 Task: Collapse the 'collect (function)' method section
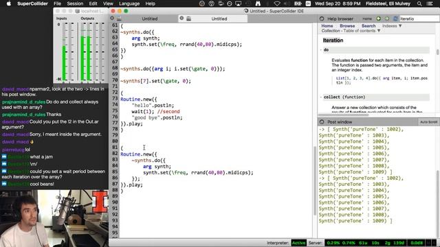321,97
